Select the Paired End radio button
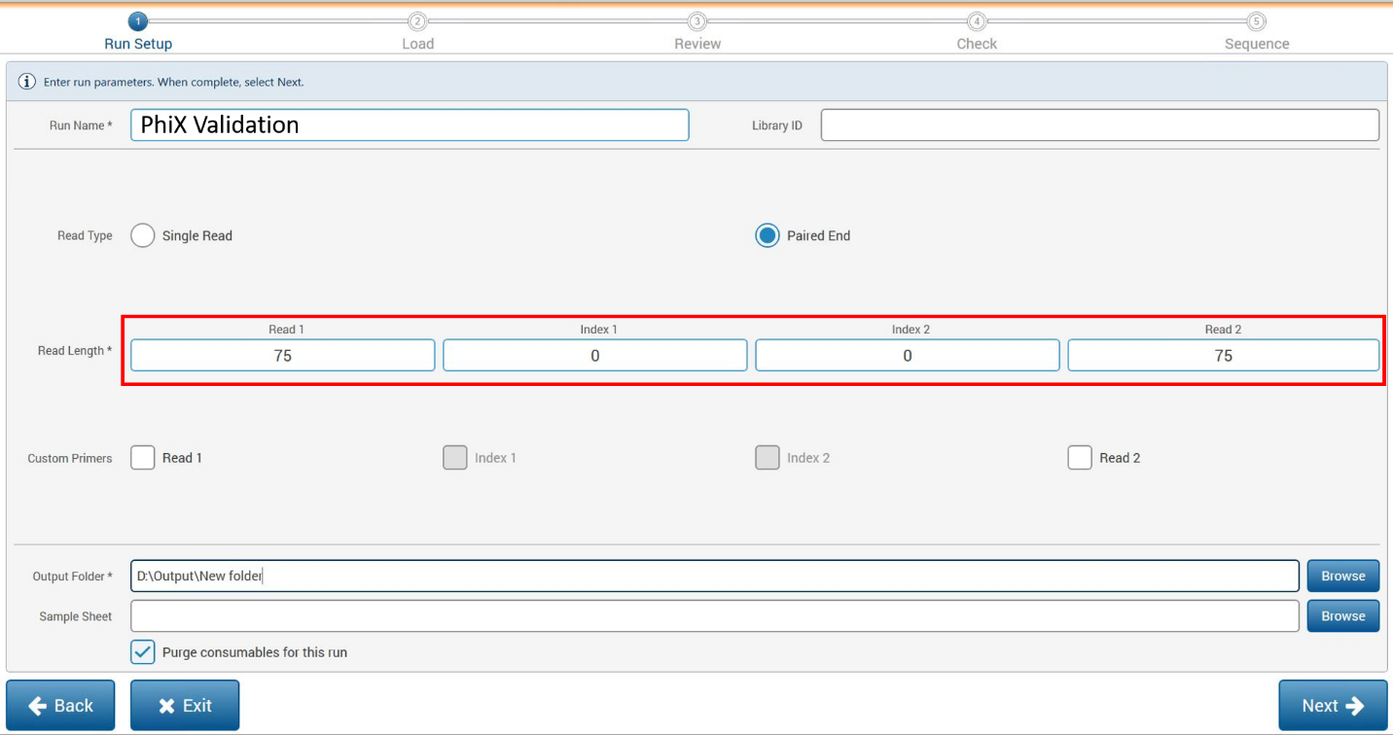The width and height of the screenshot is (1393, 735). 767,234
